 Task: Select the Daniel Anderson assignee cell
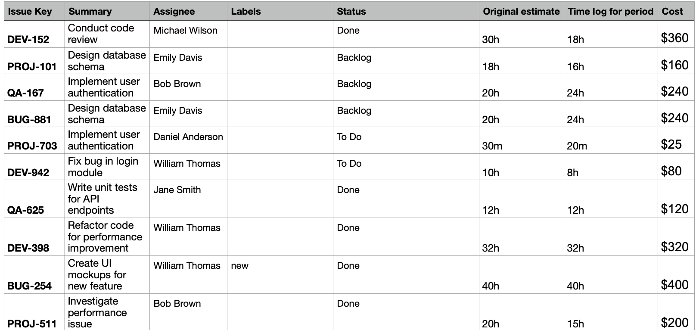188,137
